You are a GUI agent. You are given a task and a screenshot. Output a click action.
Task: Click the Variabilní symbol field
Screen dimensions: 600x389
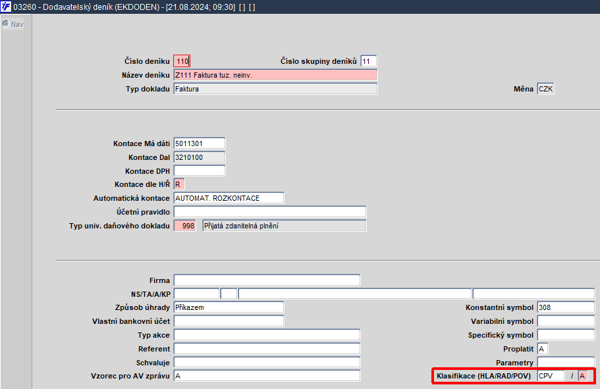(566, 321)
